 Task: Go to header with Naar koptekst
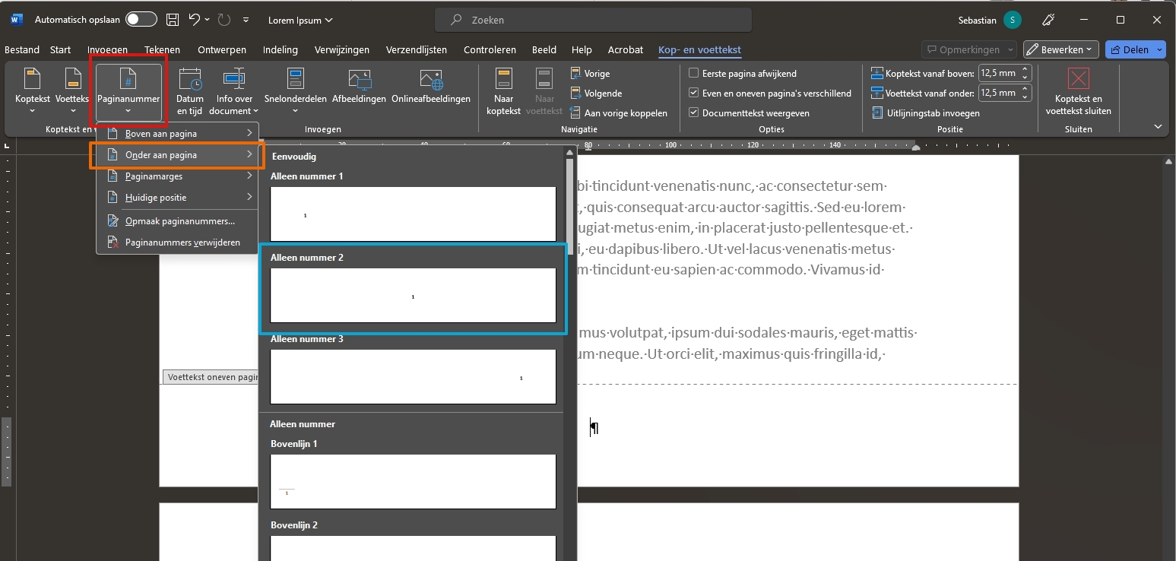tap(503, 92)
